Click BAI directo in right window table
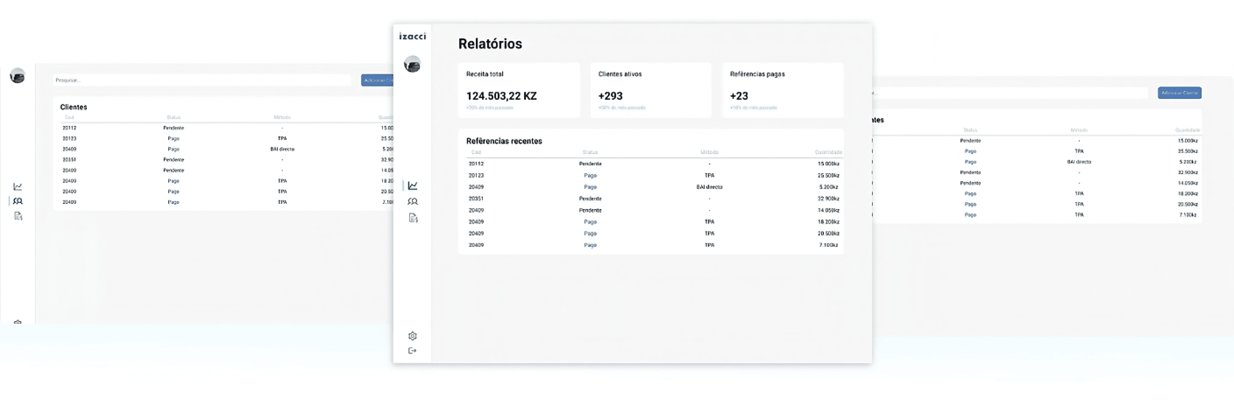Screen dimensions: 1234x413 click(x=1079, y=162)
